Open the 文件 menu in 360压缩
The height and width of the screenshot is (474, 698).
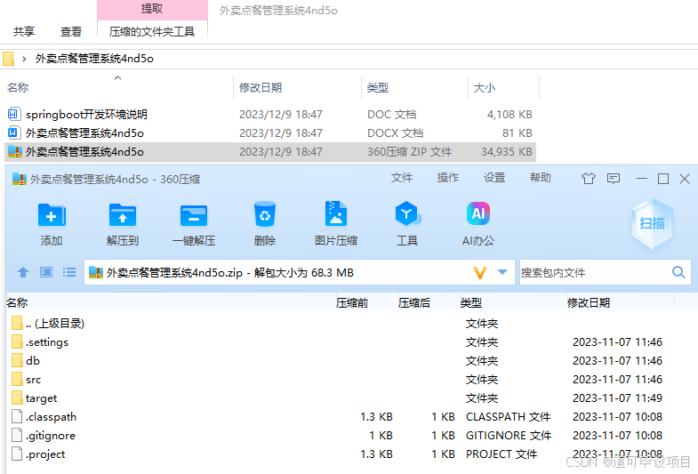click(x=402, y=178)
